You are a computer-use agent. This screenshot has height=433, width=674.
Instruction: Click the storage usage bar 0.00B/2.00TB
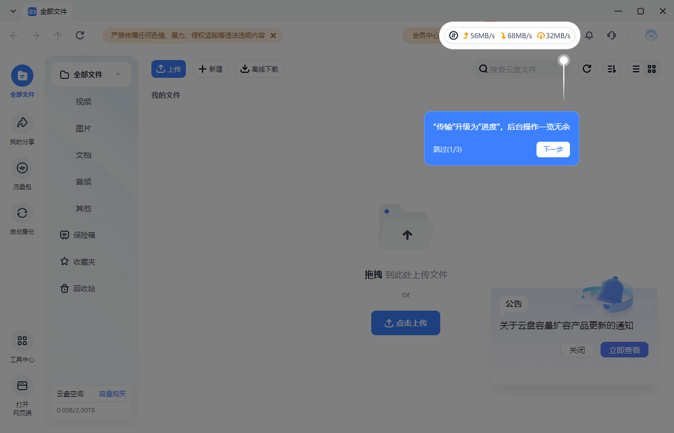pos(76,410)
